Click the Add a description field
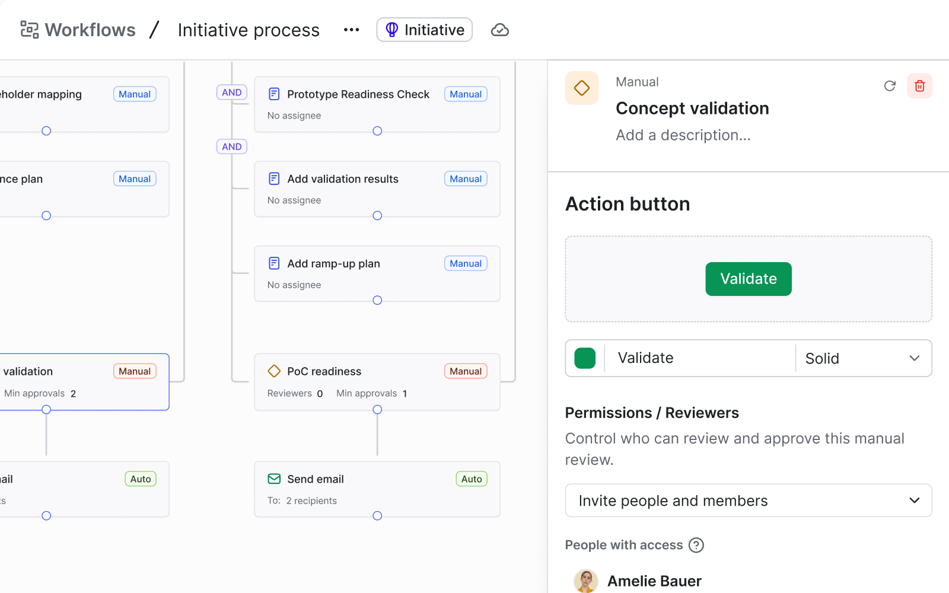Image resolution: width=949 pixels, height=593 pixels. point(683,135)
